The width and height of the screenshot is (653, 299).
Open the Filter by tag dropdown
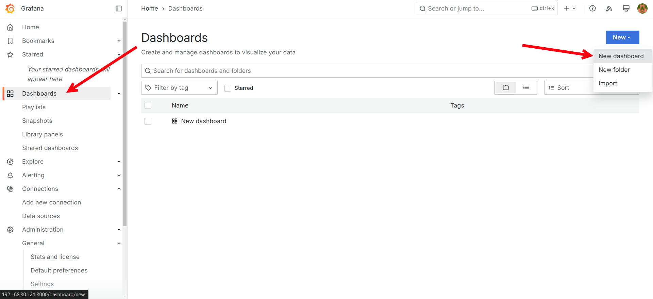coord(179,88)
